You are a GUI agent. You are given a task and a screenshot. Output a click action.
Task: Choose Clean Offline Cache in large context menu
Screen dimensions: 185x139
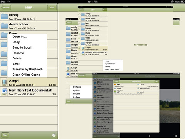click(26, 75)
